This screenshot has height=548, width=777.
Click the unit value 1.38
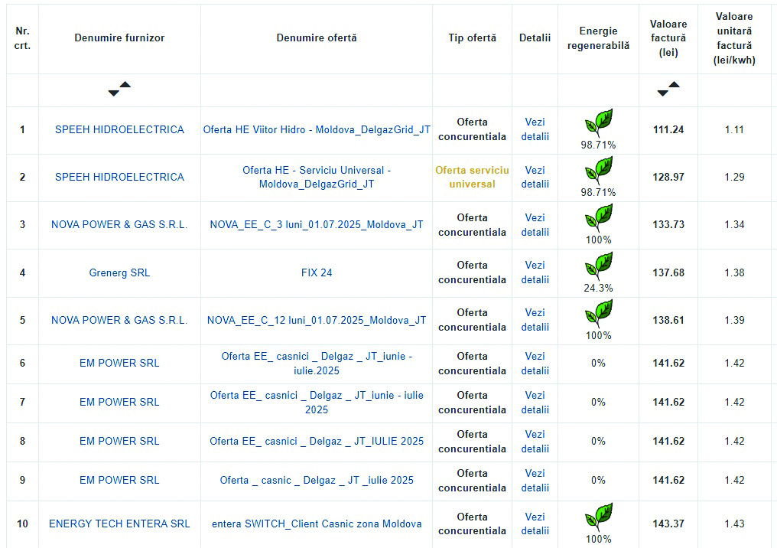point(734,272)
